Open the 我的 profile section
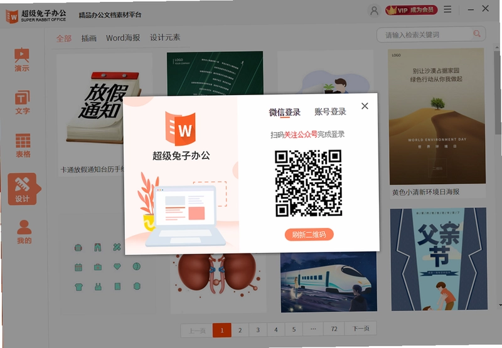This screenshot has height=348, width=502. 24,232
